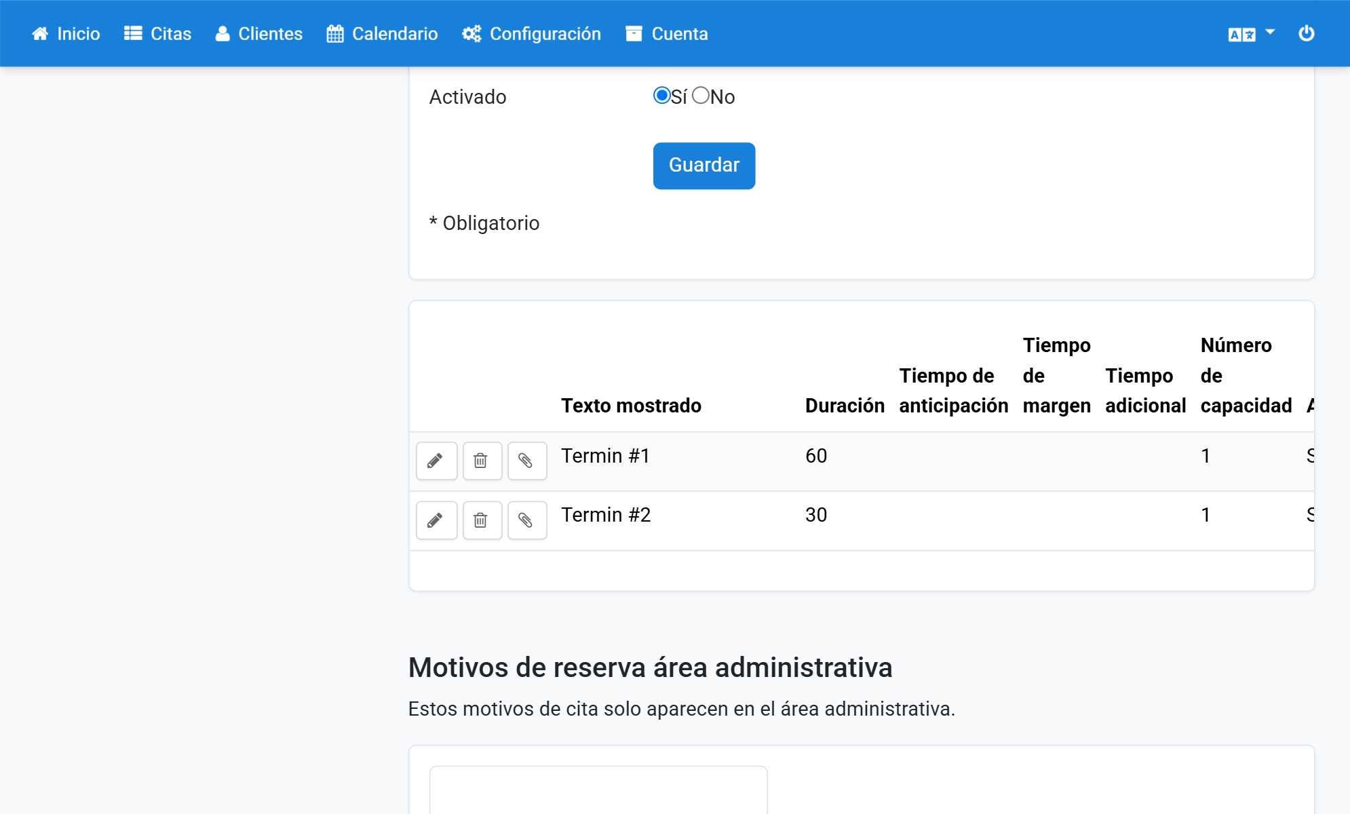Click the Cuenta archive box icon
Viewport: 1350px width, 814px height.
(x=634, y=34)
